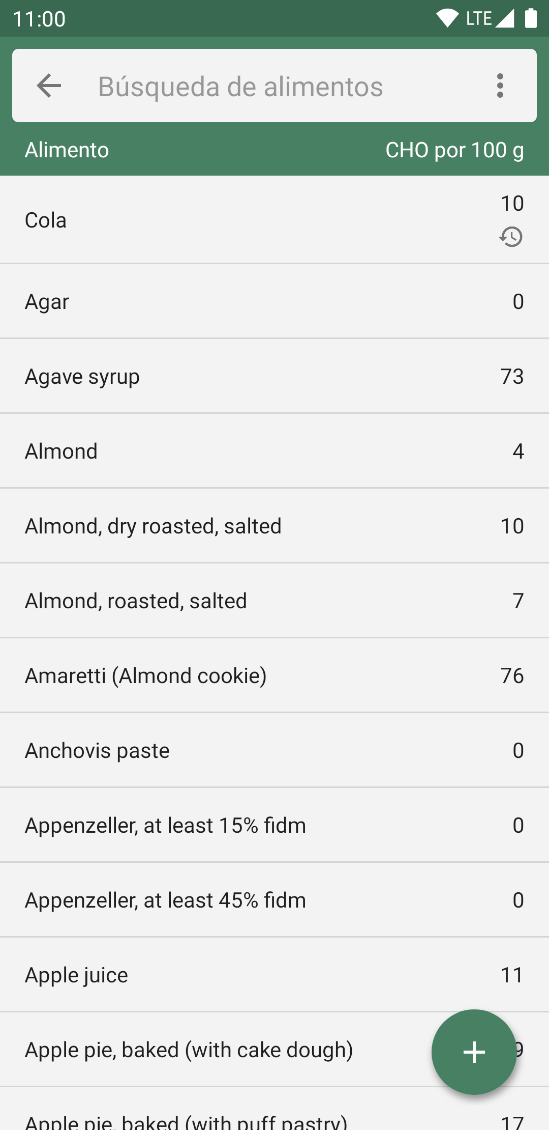Image resolution: width=549 pixels, height=1130 pixels.
Task: Tap the Wi-Fi status icon
Action: [447, 18]
